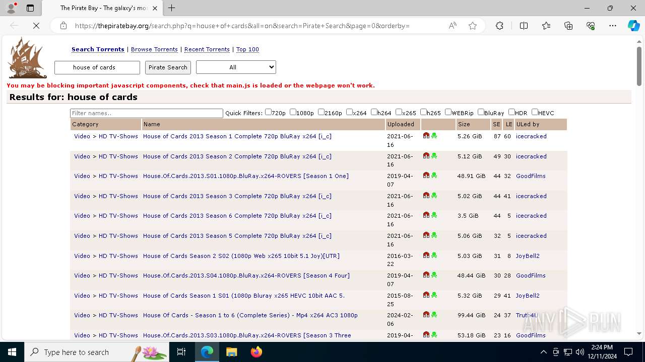645x362 pixels.
Task: Toggle the h265 quick filter
Action: click(x=423, y=112)
